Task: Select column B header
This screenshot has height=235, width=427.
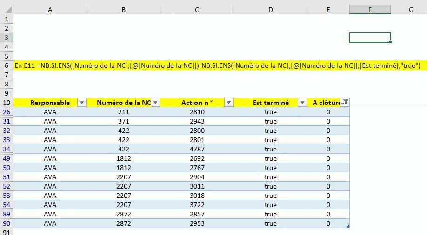Action: pyautogui.click(x=124, y=10)
